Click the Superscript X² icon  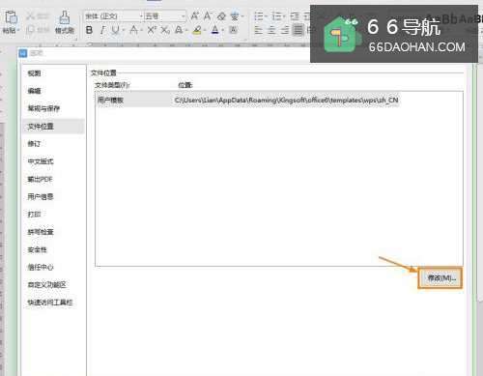point(152,30)
